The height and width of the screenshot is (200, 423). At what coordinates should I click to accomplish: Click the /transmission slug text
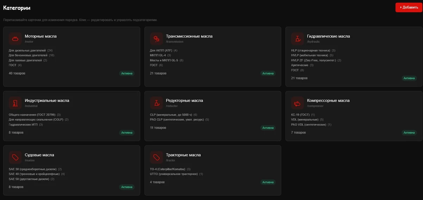(174, 42)
